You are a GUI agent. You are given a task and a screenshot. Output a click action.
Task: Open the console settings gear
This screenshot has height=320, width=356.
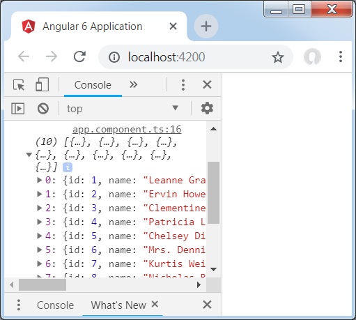click(x=207, y=108)
